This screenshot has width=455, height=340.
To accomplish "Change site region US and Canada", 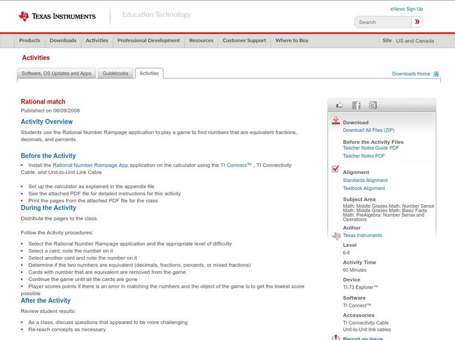I will pyautogui.click(x=415, y=41).
